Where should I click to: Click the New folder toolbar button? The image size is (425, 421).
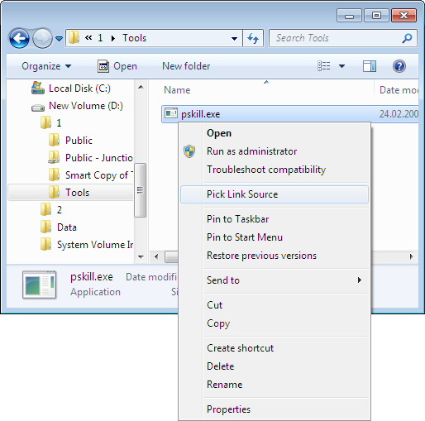click(x=186, y=66)
